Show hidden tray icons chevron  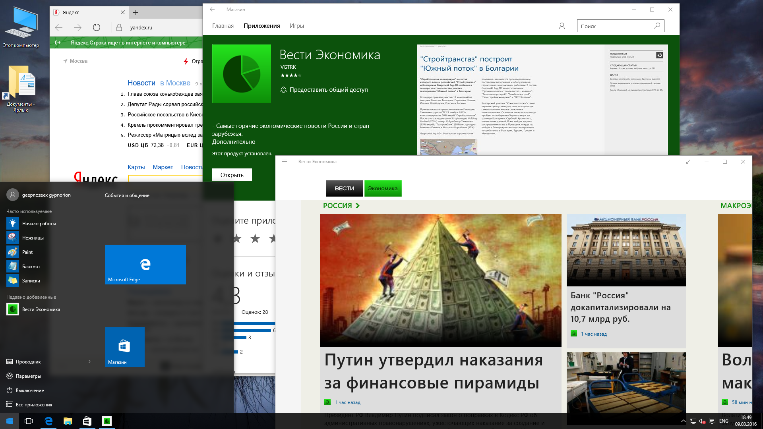(x=683, y=421)
